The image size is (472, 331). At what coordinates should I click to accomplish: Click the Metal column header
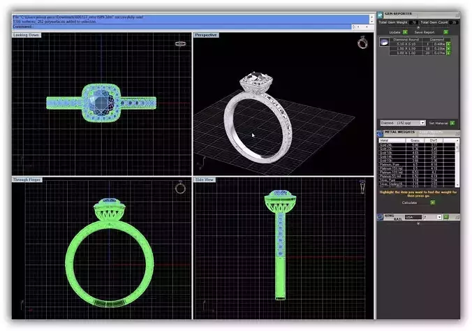point(392,140)
